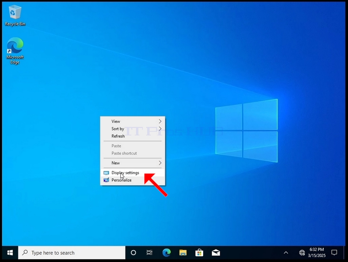Show hidden icons tray chevron
This screenshot has height=262, width=348.
click(x=286, y=252)
